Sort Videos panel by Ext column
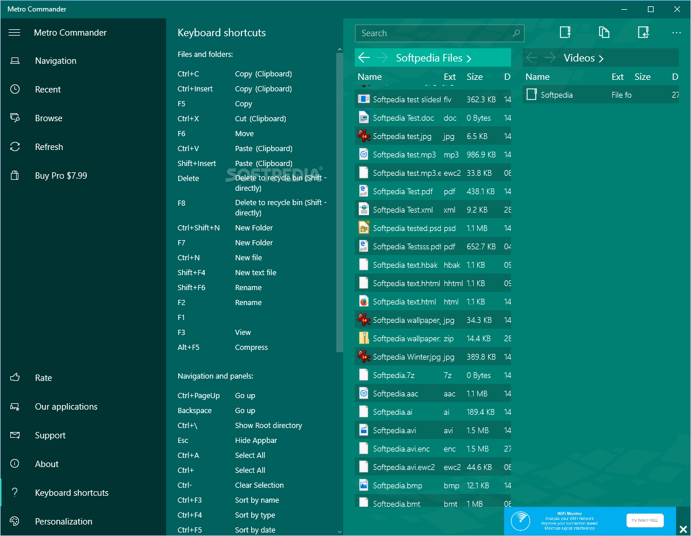This screenshot has height=536, width=691. 618,77
